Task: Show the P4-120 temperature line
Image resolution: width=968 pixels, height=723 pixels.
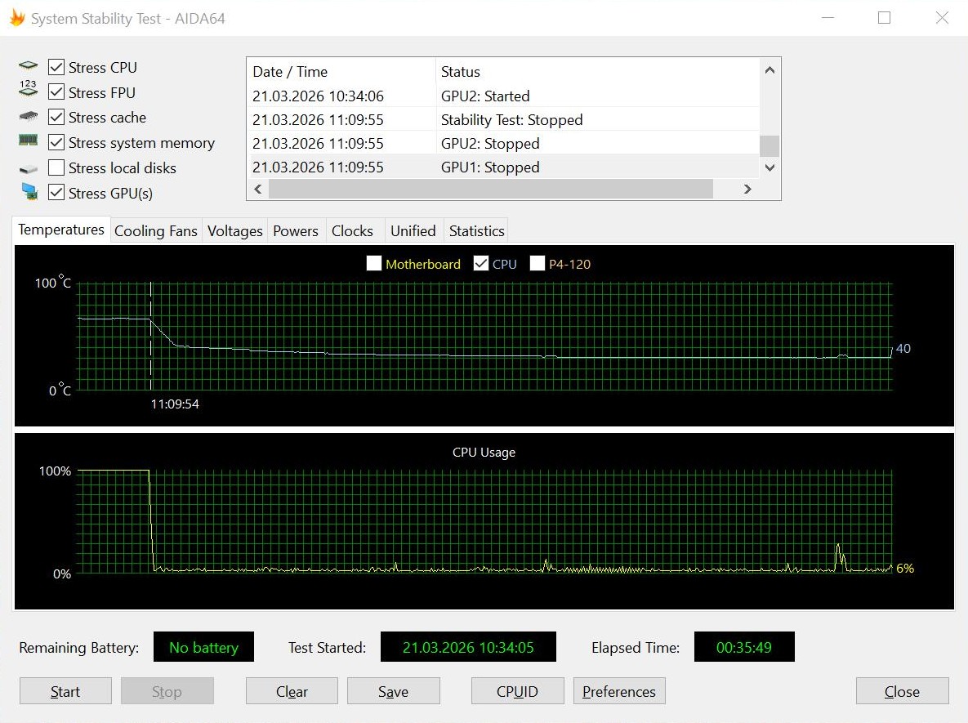Action: click(538, 264)
